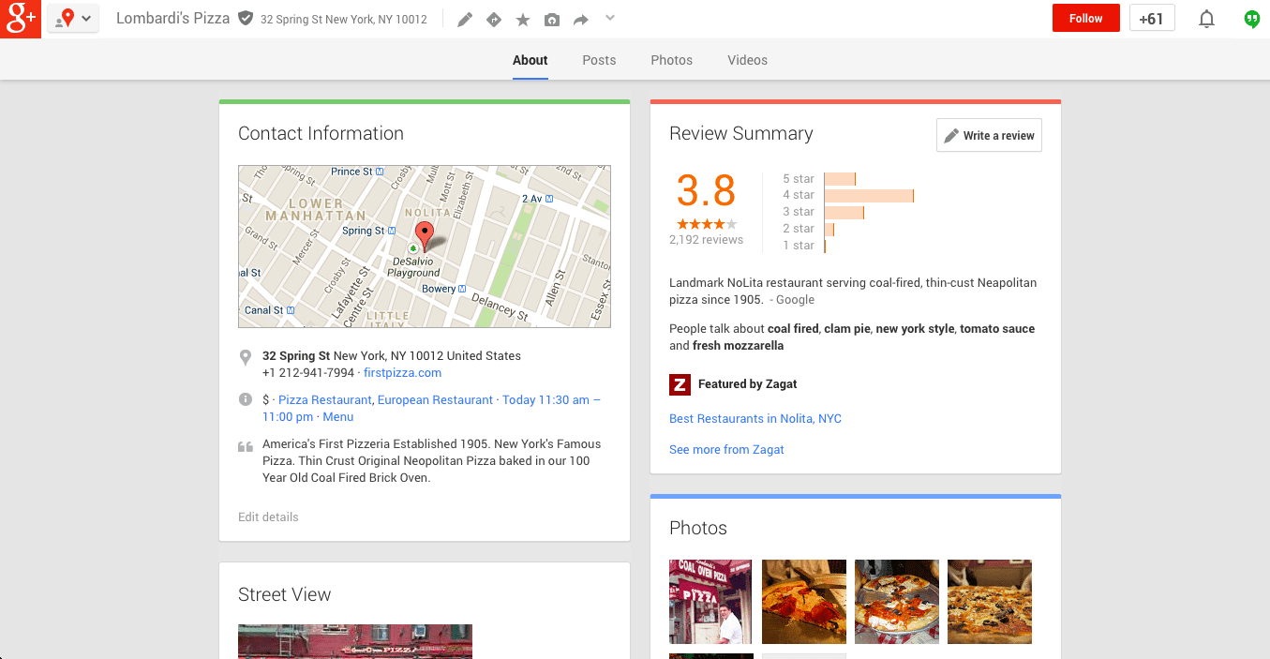Open Pizza Restaurant category link
1270x659 pixels.
pyautogui.click(x=325, y=399)
